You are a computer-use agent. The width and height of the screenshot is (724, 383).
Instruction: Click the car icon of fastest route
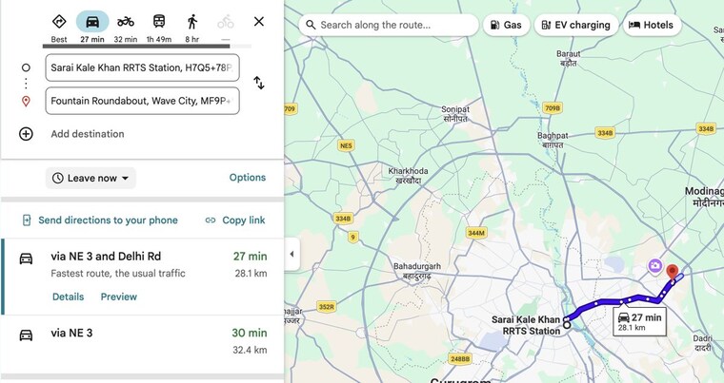26,259
